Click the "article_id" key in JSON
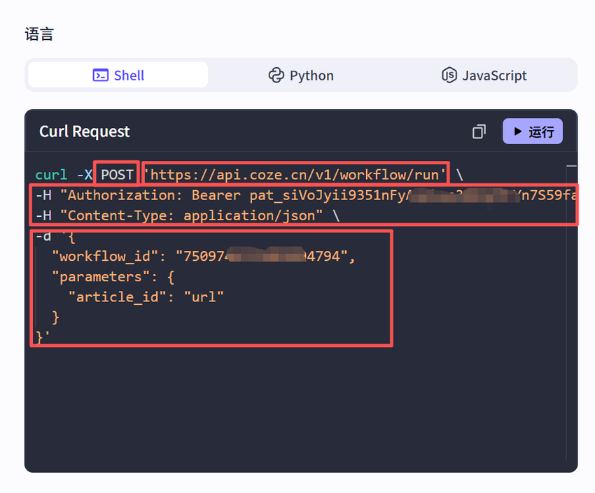The width and height of the screenshot is (595, 493). [x=118, y=297]
